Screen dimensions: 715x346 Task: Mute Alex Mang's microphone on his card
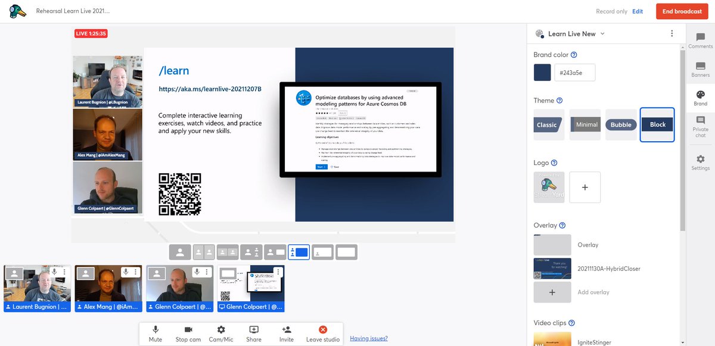tap(126, 272)
